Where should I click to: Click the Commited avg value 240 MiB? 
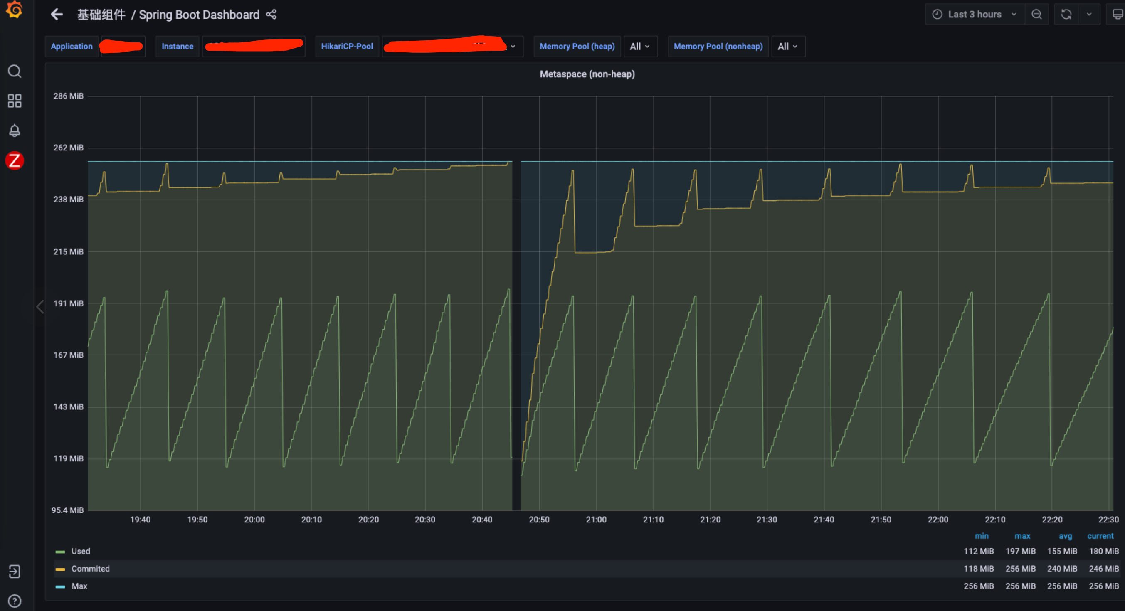1062,569
